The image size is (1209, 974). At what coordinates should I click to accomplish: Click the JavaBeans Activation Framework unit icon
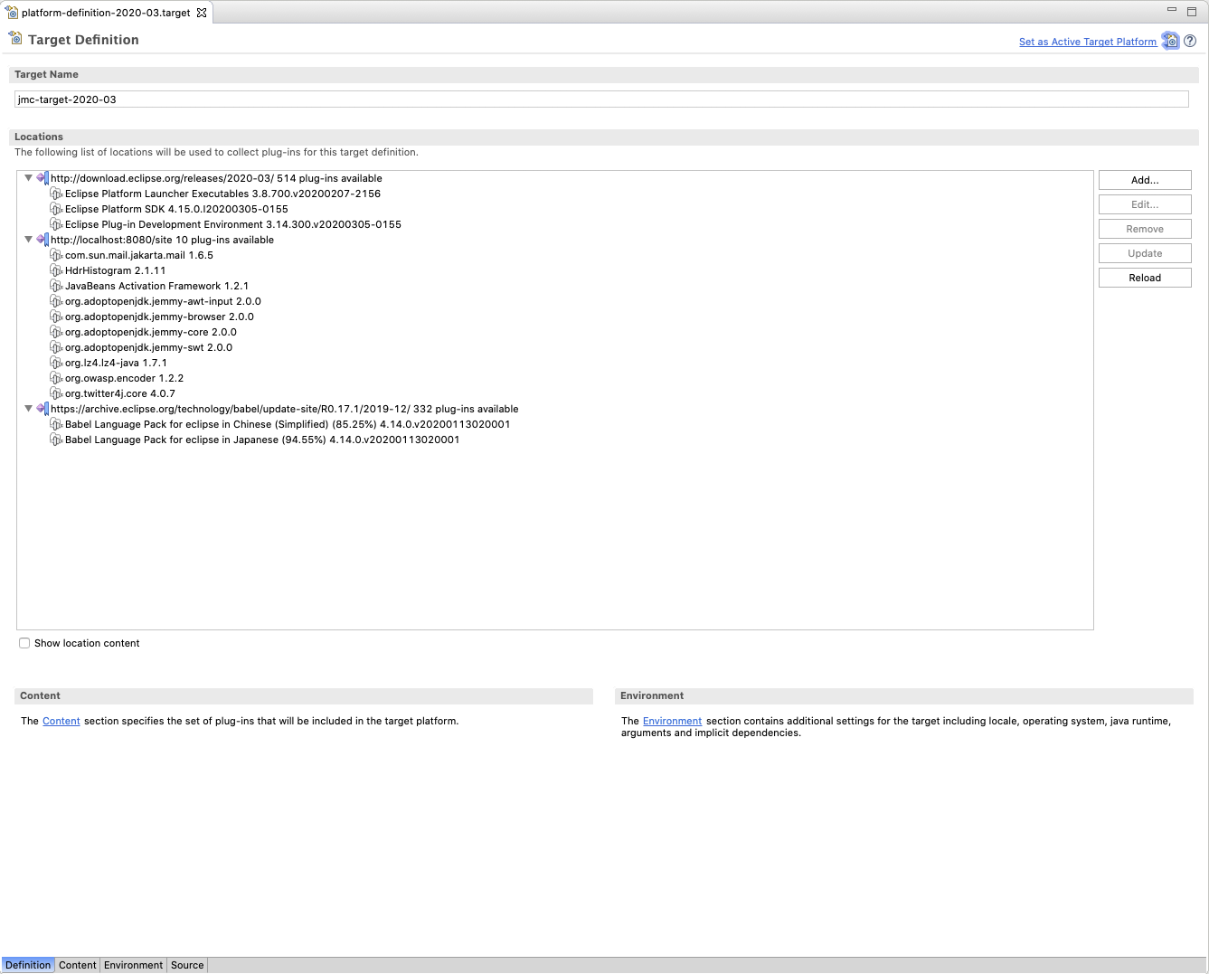tap(56, 286)
